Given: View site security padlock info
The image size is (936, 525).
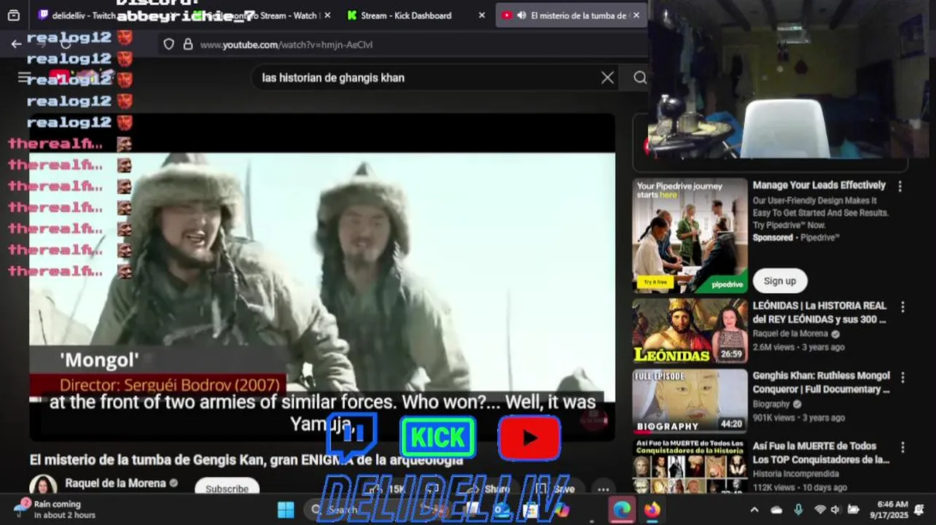Looking at the screenshot, I should [x=188, y=44].
